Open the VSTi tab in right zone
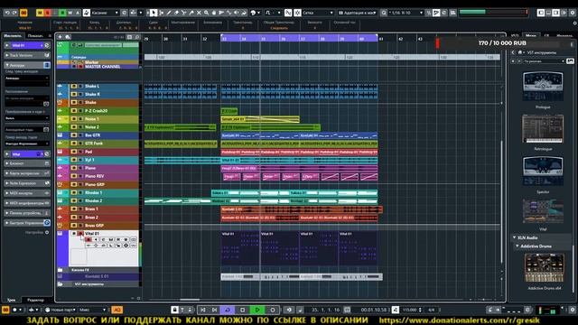578x325 pixels. (x=515, y=36)
